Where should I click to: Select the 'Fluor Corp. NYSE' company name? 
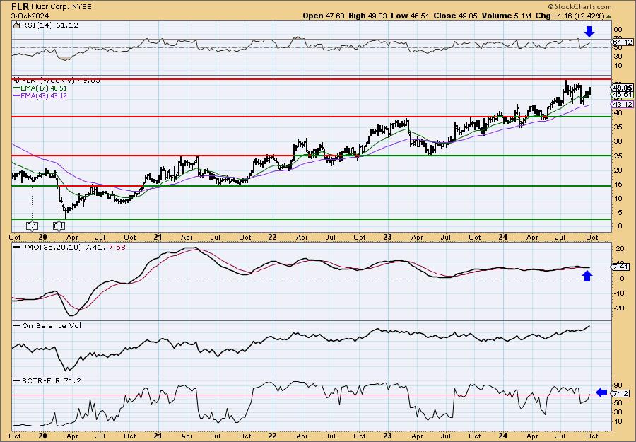tap(61, 7)
